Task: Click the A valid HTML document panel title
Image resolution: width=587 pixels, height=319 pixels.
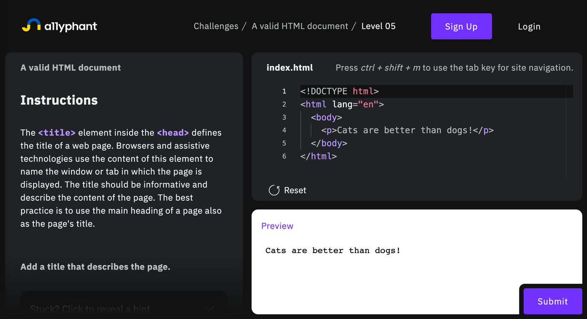Action: [x=70, y=68]
